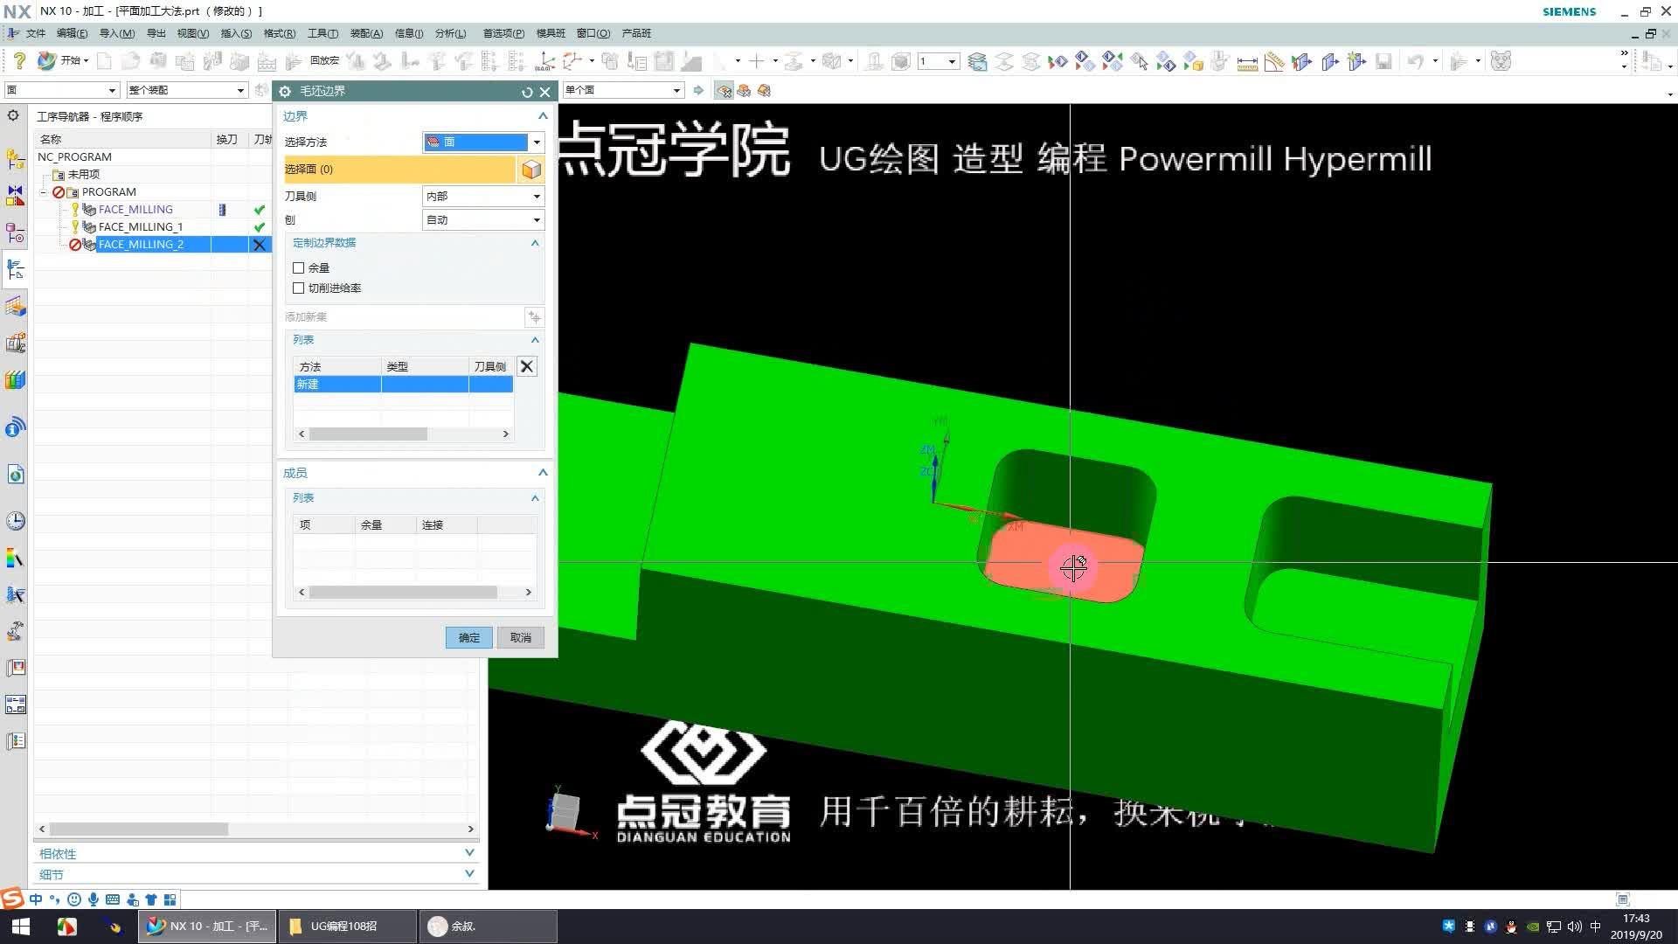Screen dimensions: 1678x944
Task: Select the 新建 row in list
Action: (404, 385)
